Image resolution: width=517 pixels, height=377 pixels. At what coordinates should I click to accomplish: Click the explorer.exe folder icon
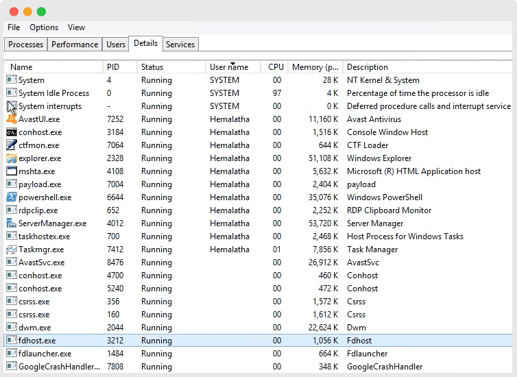(x=12, y=158)
